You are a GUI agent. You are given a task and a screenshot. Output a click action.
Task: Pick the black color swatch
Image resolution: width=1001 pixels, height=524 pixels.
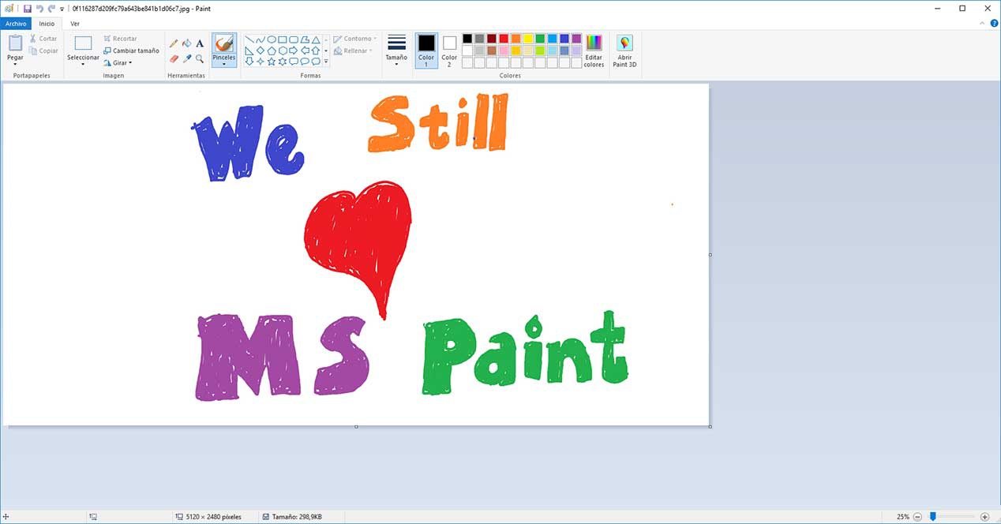click(x=467, y=38)
